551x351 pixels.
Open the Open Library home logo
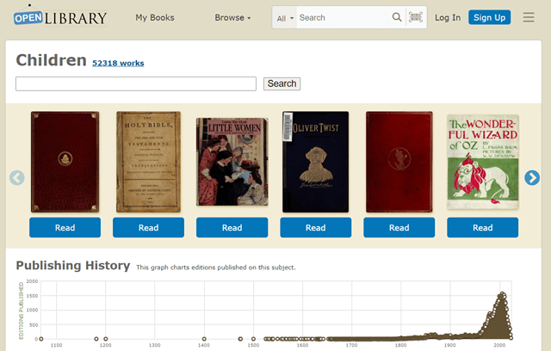[60, 16]
